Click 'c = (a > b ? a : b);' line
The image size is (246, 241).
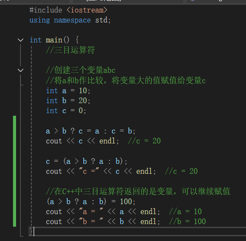coord(86,161)
